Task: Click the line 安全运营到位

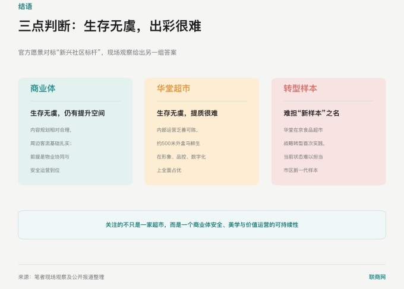Action: [x=45, y=170]
